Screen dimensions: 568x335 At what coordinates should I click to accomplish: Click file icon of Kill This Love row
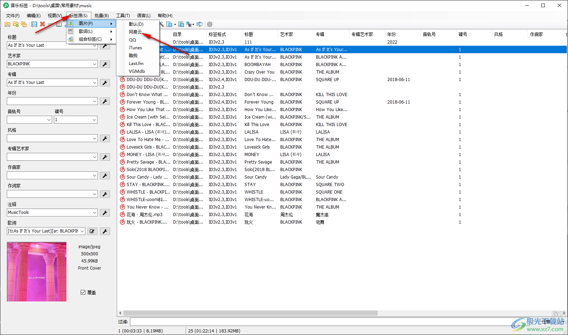(x=122, y=125)
